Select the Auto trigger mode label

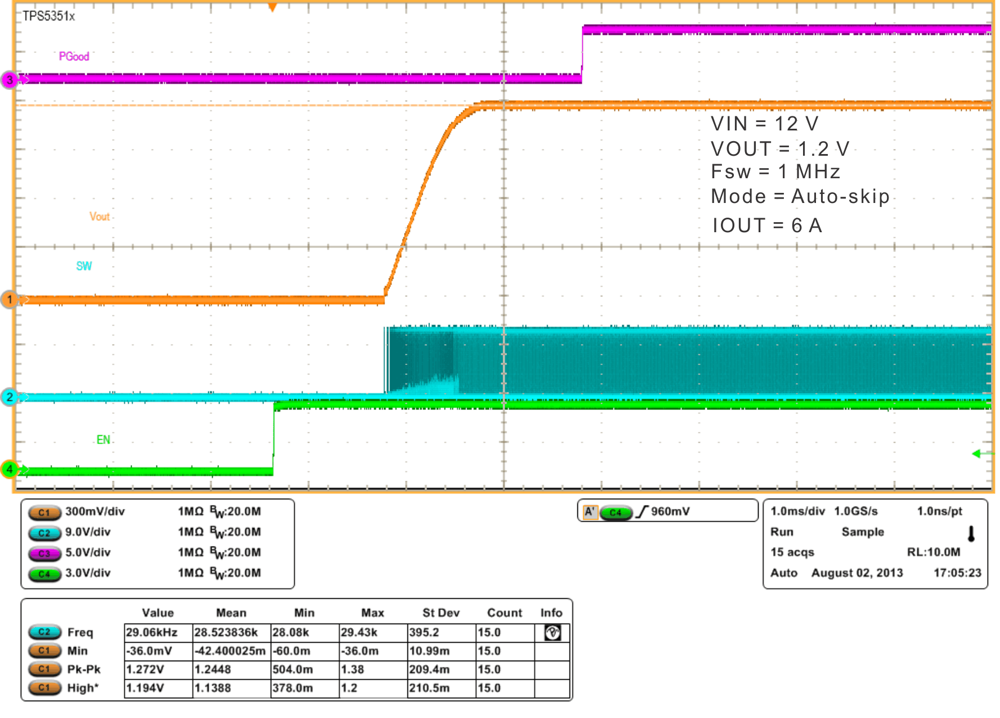[x=784, y=572]
